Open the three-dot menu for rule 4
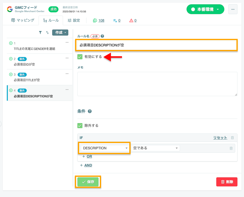This screenshot has width=244, height=197. [67, 90]
